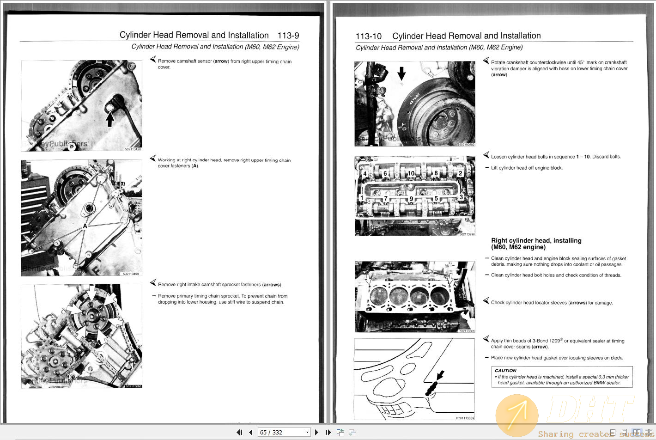
Task: Switch to single page view
Action: pos(613,433)
